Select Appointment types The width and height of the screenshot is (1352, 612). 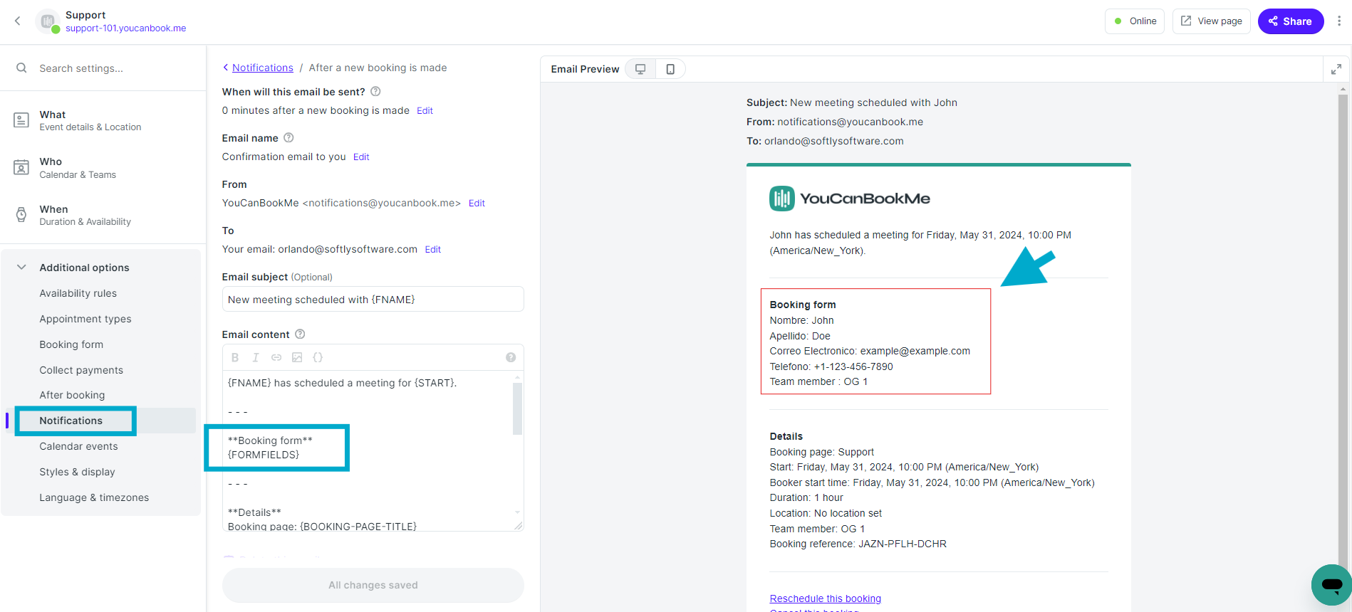click(x=85, y=319)
